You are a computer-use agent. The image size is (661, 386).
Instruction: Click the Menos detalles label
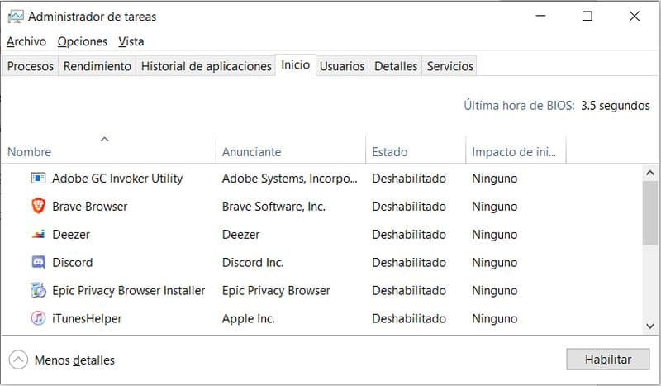pos(74,360)
